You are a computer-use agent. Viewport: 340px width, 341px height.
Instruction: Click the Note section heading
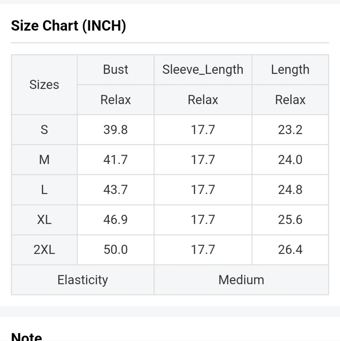tap(27, 337)
